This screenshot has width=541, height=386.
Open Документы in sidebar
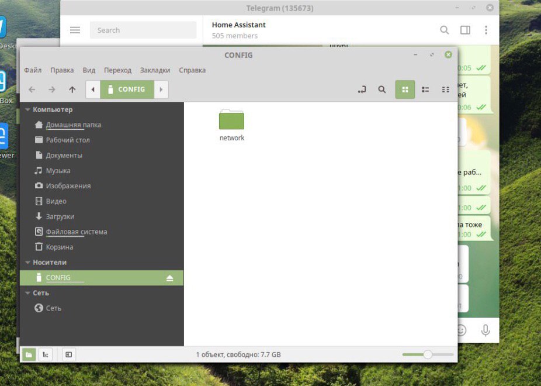point(102,156)
